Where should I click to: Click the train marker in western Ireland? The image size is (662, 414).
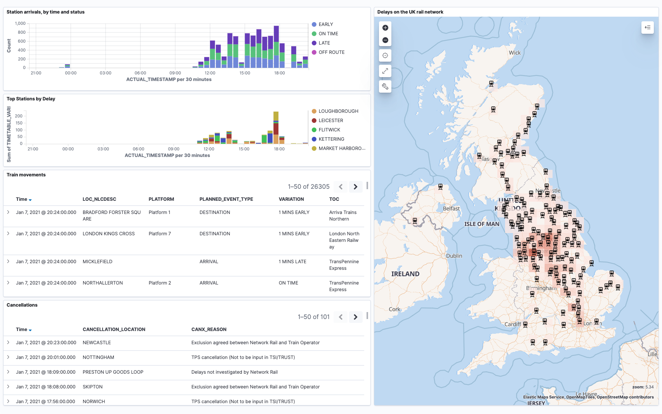click(415, 221)
